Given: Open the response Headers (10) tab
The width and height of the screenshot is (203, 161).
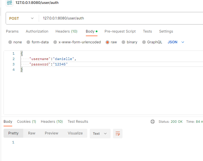Looking at the screenshot, I should 52,122.
